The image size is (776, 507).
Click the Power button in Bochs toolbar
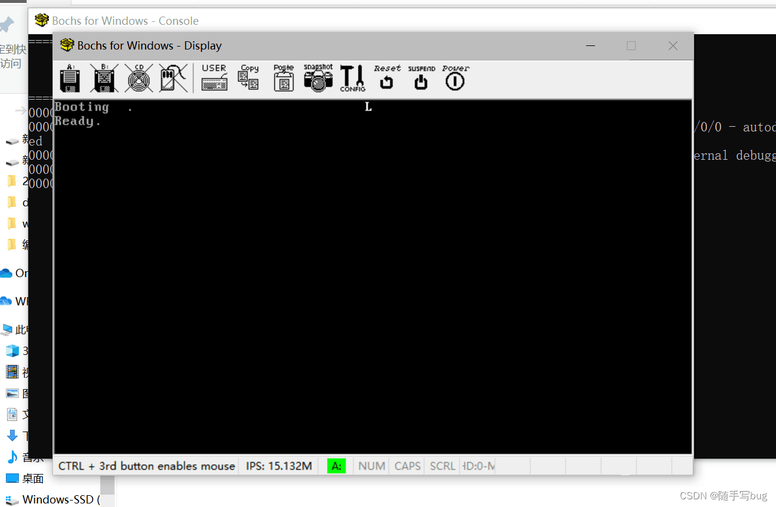(455, 78)
